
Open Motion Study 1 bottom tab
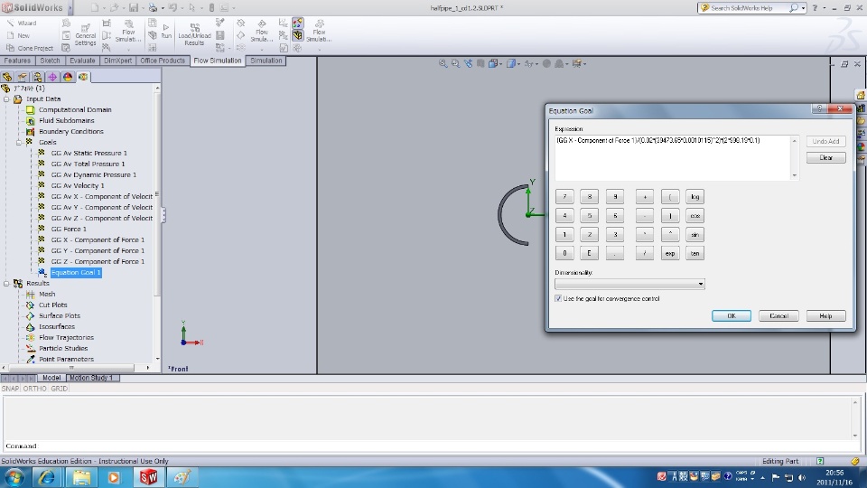pos(90,378)
